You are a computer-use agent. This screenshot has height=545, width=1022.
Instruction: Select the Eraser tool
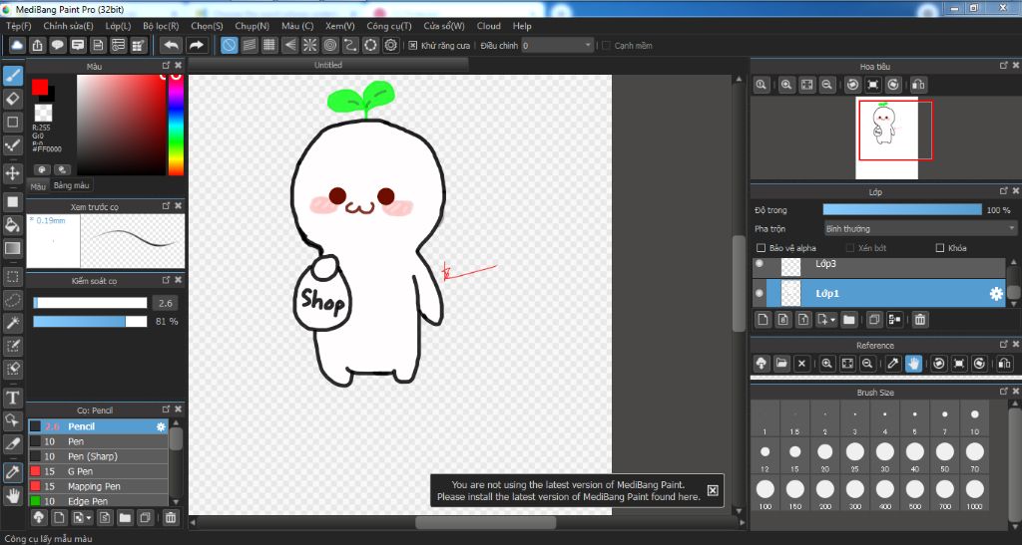tap(12, 99)
